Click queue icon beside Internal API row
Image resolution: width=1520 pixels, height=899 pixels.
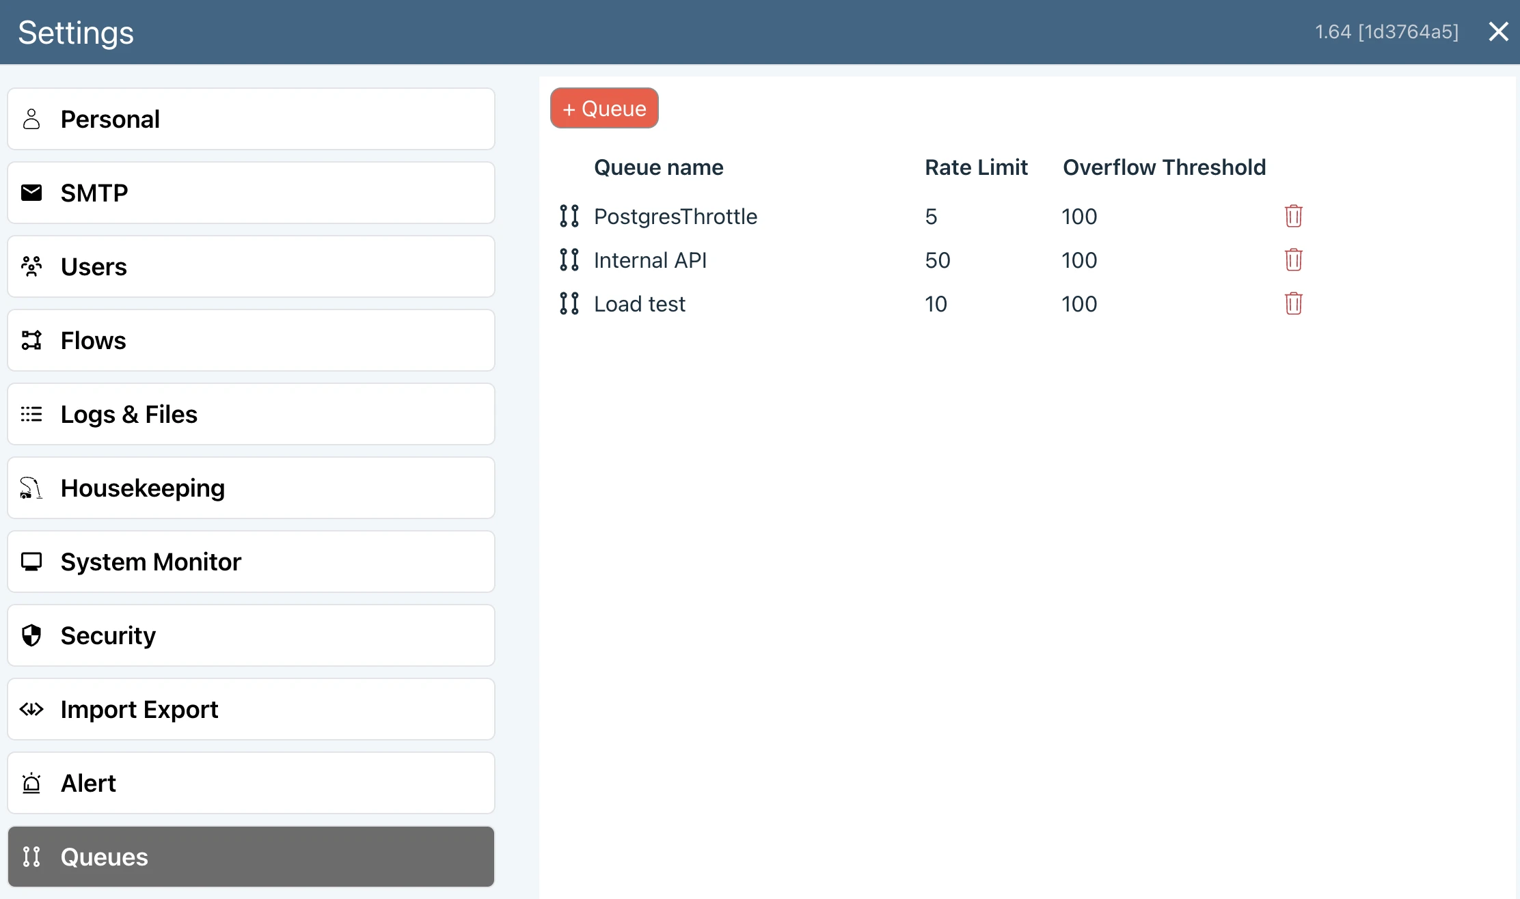click(569, 260)
